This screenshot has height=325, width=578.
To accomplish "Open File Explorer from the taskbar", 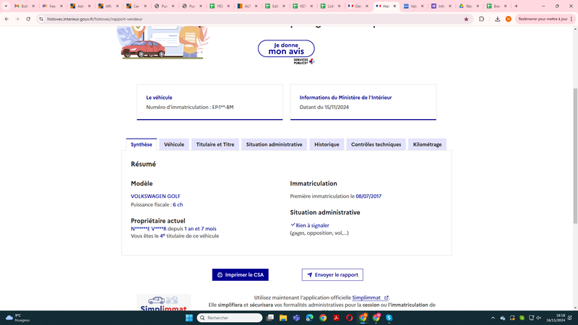I will pyautogui.click(x=283, y=318).
